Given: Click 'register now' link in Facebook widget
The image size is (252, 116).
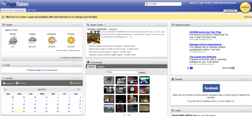Looking at the screenshot, I should pyautogui.click(x=229, y=101).
